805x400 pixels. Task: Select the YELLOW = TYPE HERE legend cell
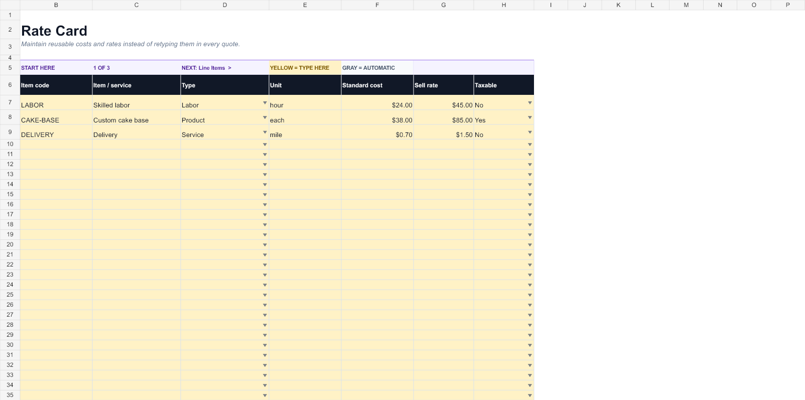tap(305, 68)
